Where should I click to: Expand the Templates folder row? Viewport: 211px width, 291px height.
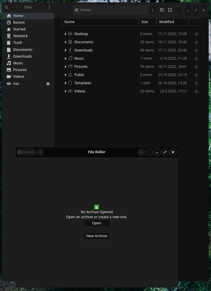click(x=66, y=83)
